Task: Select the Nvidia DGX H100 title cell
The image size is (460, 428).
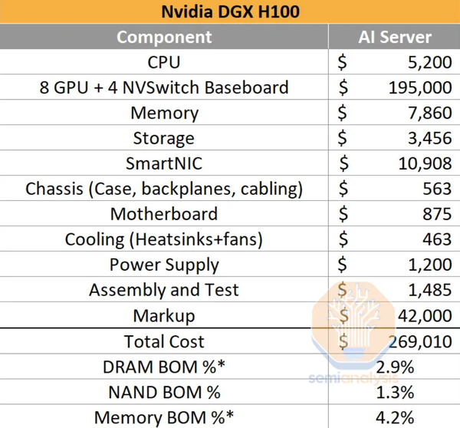Action: [229, 12]
